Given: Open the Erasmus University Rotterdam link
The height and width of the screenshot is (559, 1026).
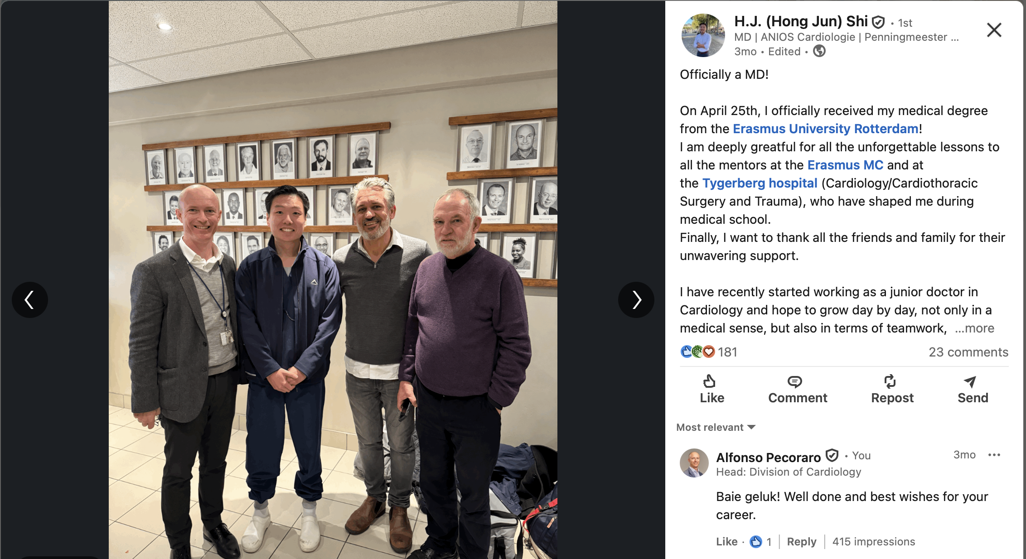Looking at the screenshot, I should tap(826, 129).
